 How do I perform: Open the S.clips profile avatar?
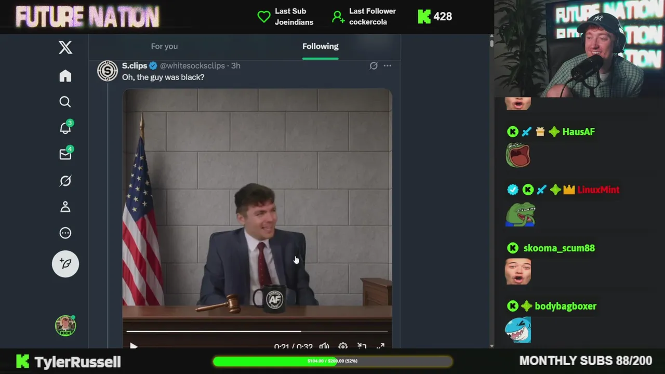click(108, 71)
